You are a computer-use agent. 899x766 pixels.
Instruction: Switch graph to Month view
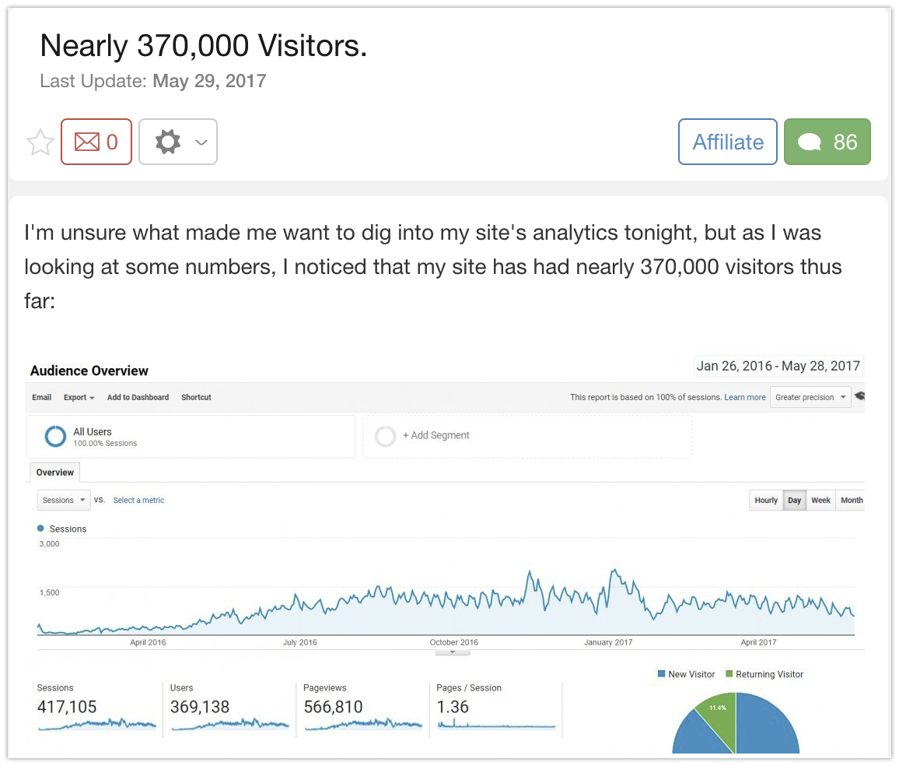click(x=852, y=501)
